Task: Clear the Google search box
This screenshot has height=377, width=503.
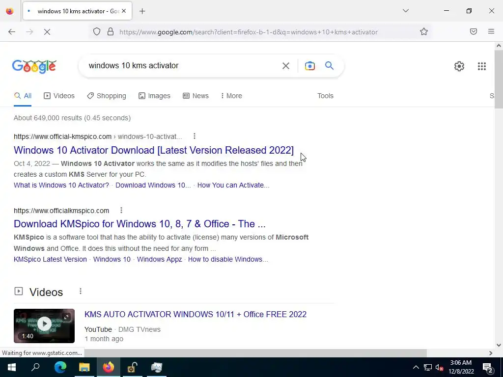Action: tap(286, 66)
